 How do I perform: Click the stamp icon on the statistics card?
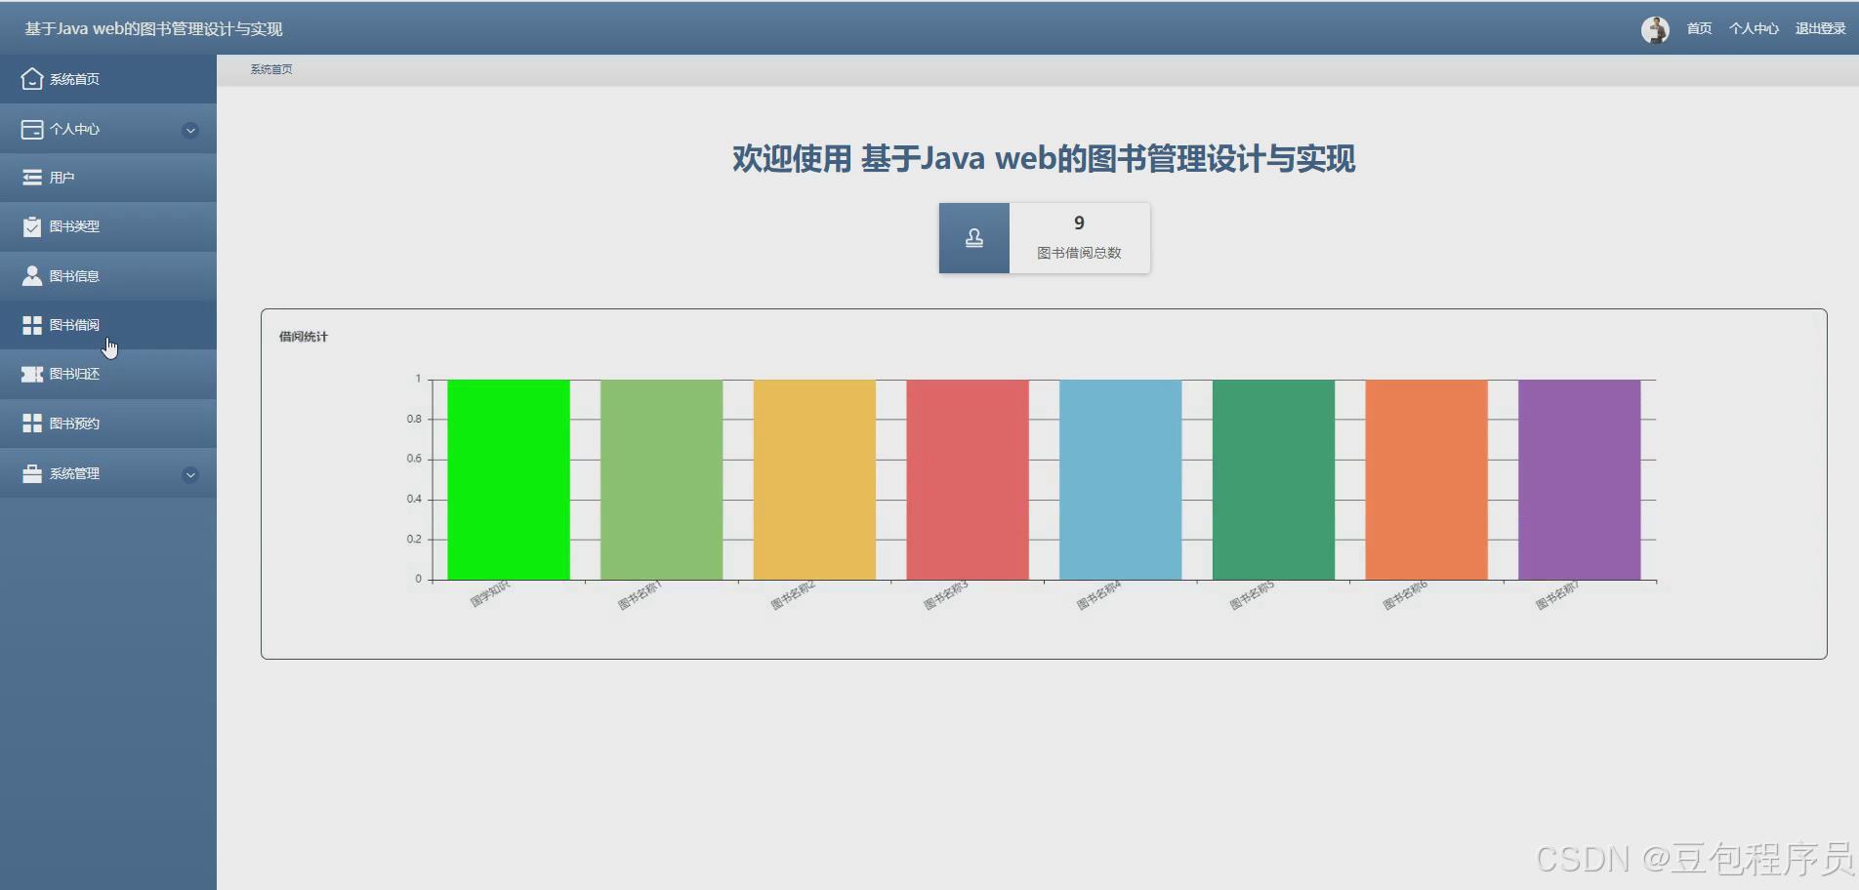pos(972,237)
